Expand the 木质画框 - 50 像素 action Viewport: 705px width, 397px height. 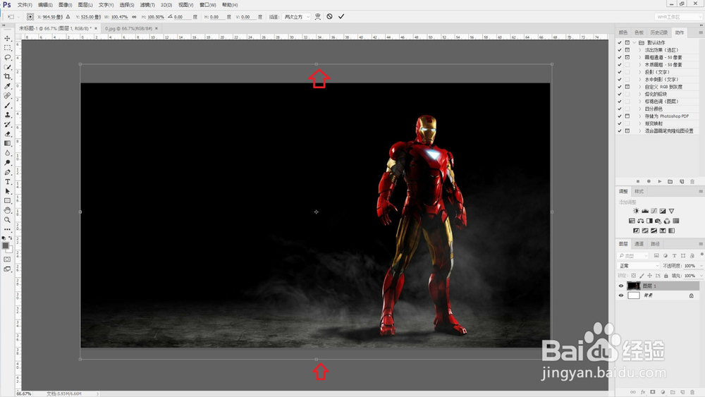pyautogui.click(x=640, y=65)
